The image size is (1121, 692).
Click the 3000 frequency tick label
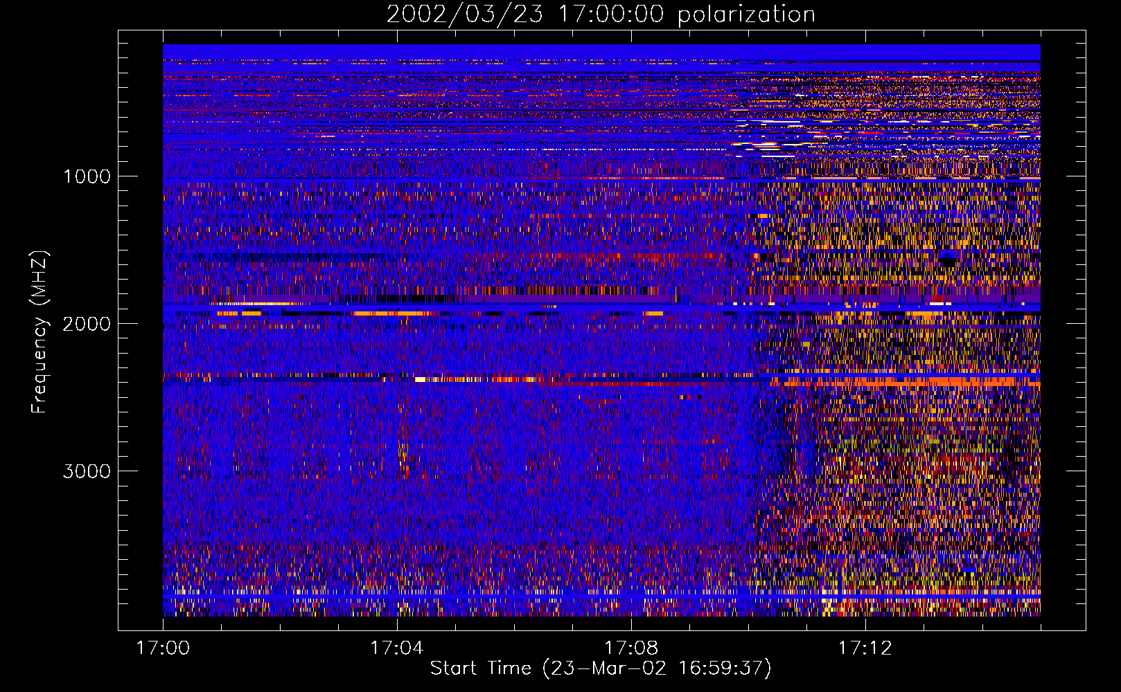coord(87,471)
